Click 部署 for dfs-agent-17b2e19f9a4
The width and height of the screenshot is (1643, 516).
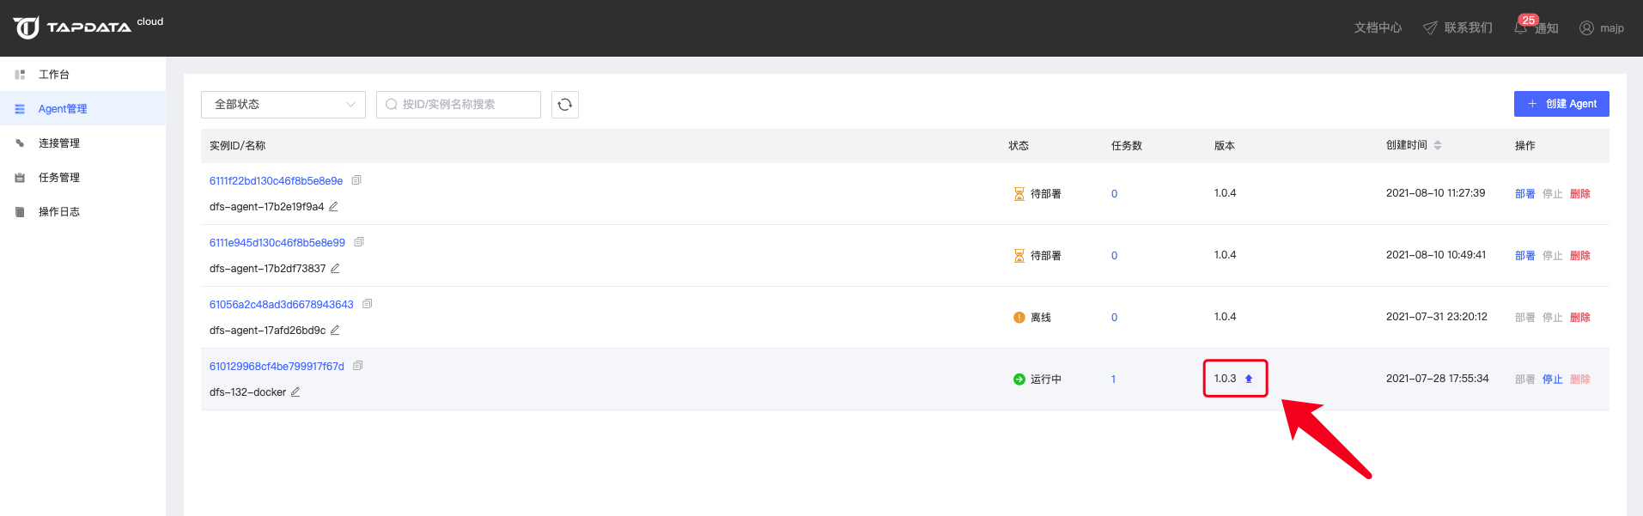coord(1524,194)
